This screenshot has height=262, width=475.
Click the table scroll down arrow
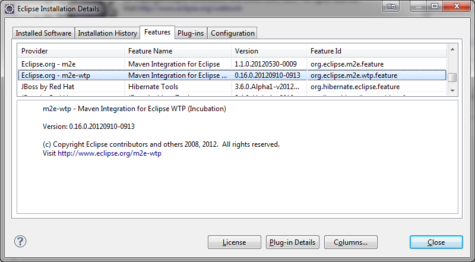click(x=452, y=90)
